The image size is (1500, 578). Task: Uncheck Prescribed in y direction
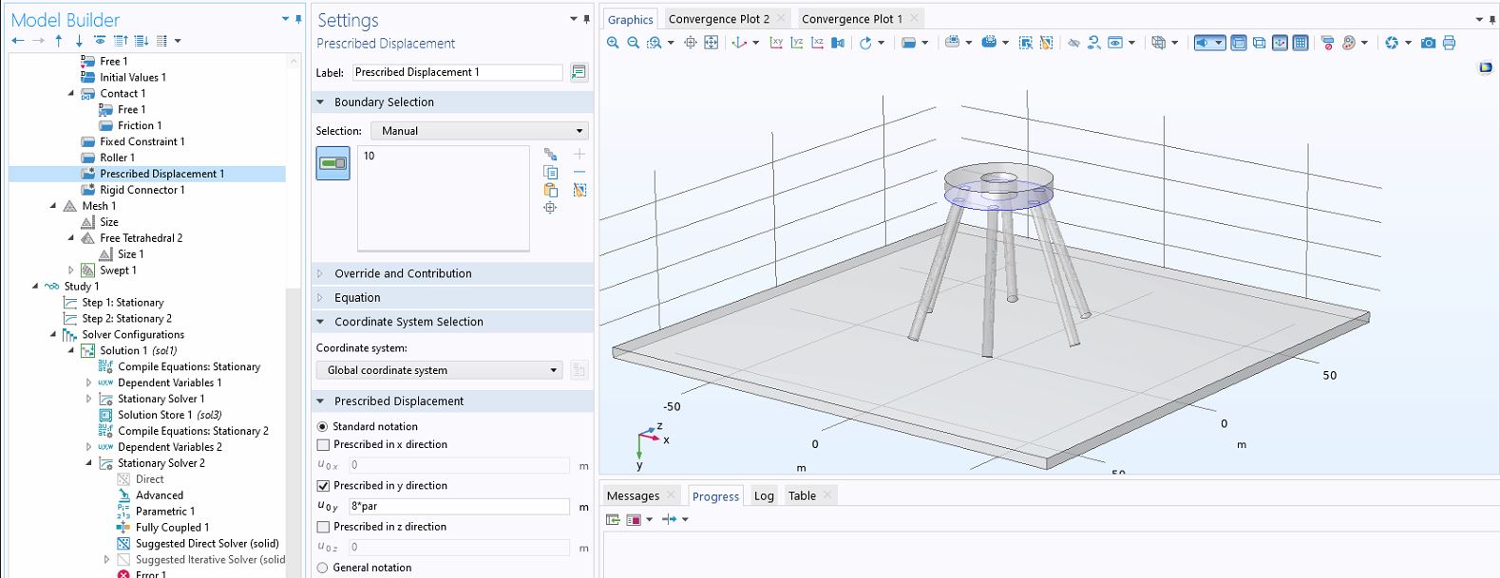point(323,485)
